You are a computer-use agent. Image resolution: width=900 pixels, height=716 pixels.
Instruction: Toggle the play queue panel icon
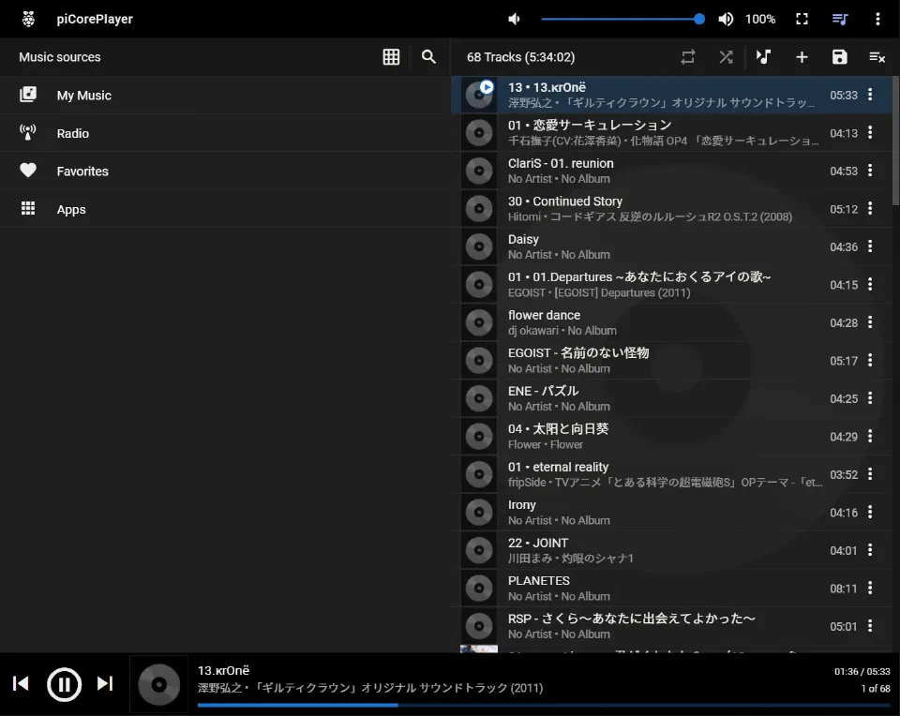[840, 19]
